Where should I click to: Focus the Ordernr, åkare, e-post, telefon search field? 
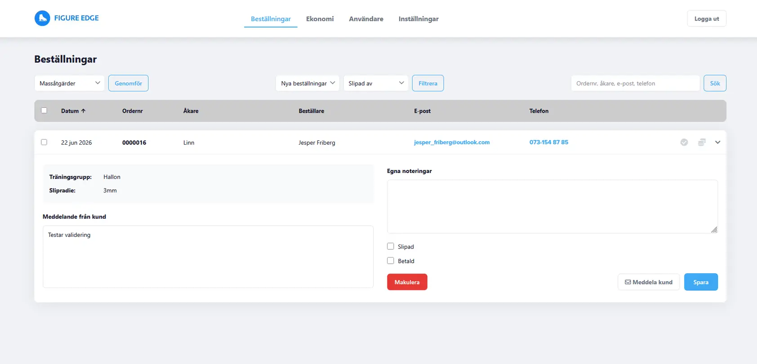coord(636,83)
